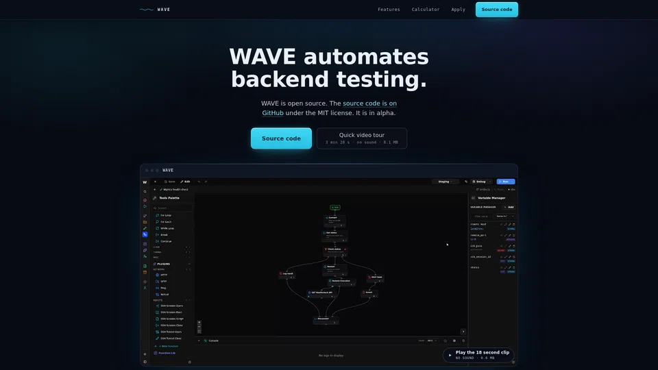Image resolution: width=658 pixels, height=370 pixels.
Task: Select the green Start node
Action: (335, 207)
